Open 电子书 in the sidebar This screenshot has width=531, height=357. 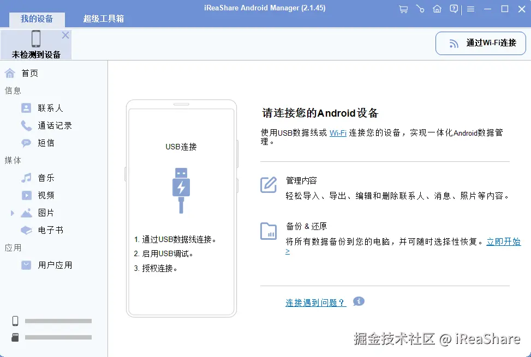[x=50, y=230]
